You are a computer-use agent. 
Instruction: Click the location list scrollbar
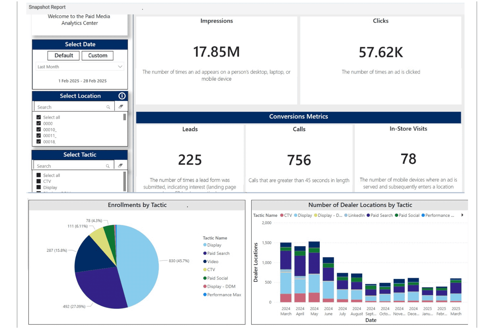coord(125,117)
